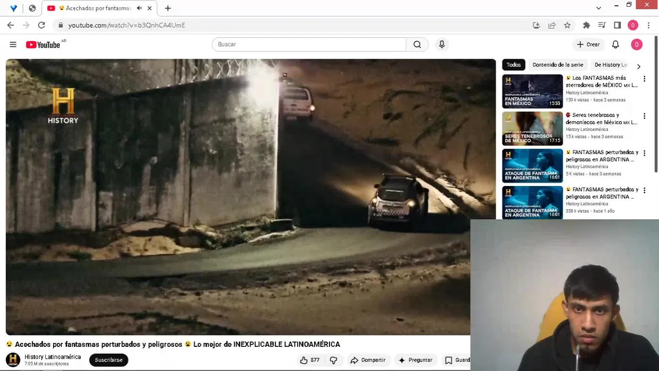Dislike the video with thumbs down
659x371 pixels.
pos(334,360)
